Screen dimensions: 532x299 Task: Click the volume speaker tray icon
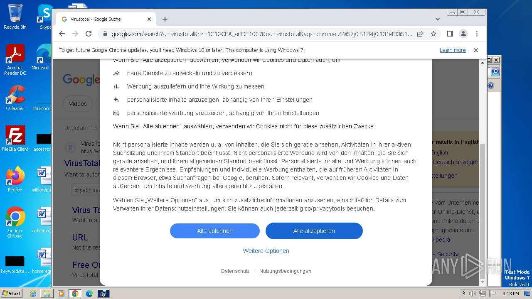click(473, 294)
